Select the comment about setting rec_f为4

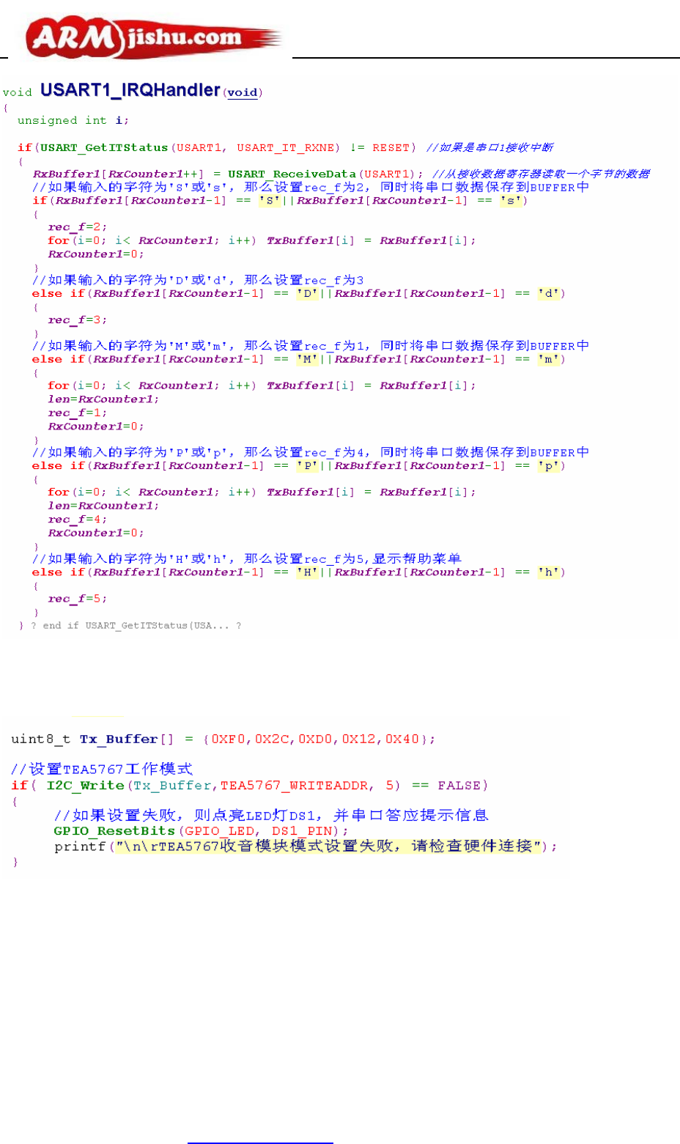pyautogui.click(x=311, y=452)
